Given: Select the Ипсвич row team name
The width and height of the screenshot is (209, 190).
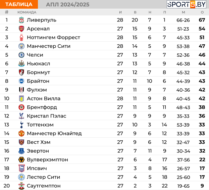Looking at the screenshot, I should (37, 169).
